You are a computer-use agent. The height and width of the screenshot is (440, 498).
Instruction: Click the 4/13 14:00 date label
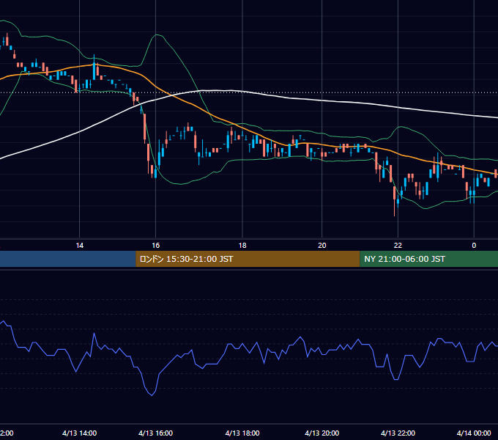click(79, 433)
